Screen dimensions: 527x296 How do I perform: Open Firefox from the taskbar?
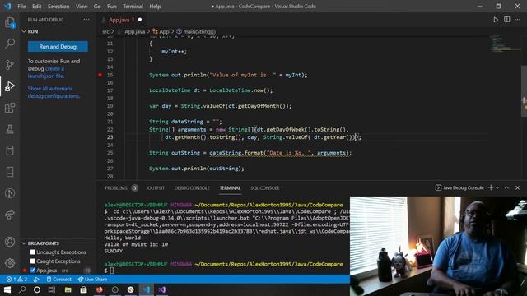pyautogui.click(x=100, y=289)
